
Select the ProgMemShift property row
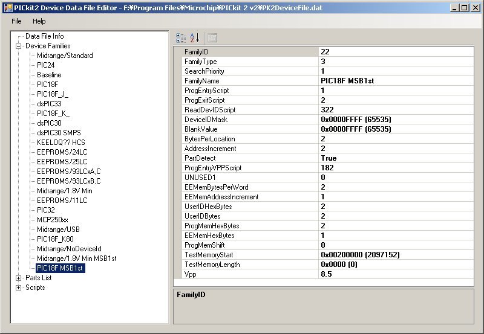328,245
